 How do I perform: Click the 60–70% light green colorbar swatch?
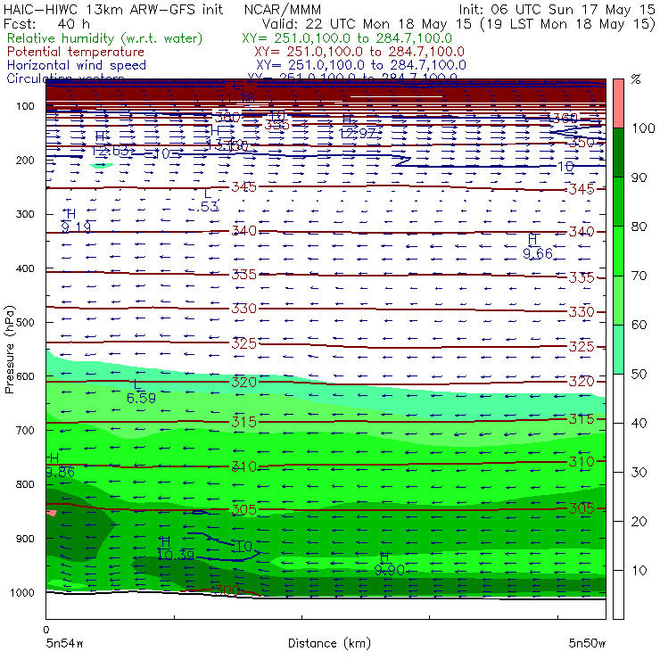(x=618, y=300)
